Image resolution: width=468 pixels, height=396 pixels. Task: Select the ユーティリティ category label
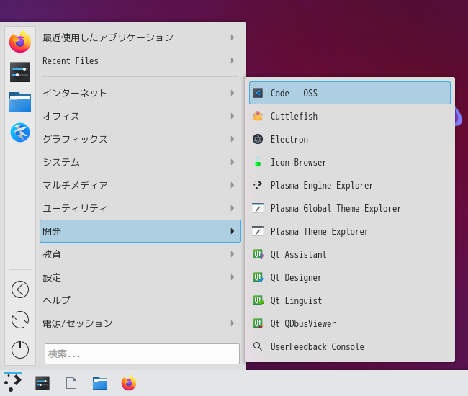pyautogui.click(x=75, y=208)
